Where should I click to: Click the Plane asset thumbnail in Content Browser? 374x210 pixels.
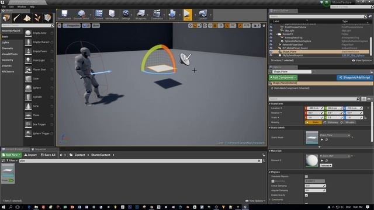tap(8, 174)
